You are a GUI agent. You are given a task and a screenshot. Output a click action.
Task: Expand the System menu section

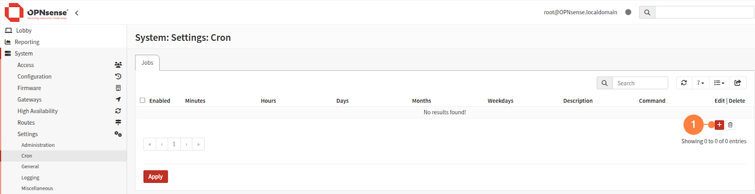click(24, 53)
